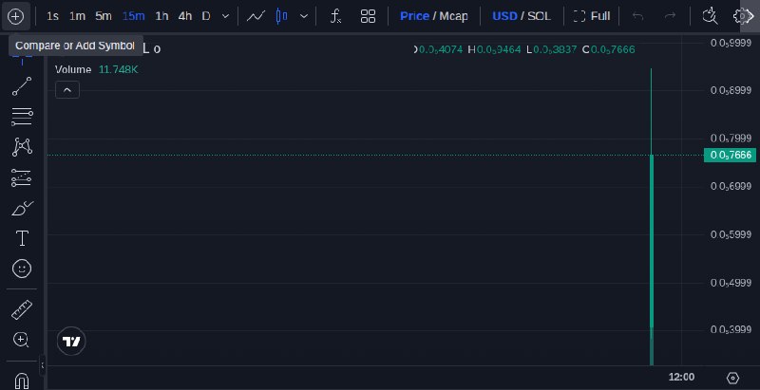Open the indicators fx menu
The height and width of the screenshot is (390, 760).
(x=335, y=16)
